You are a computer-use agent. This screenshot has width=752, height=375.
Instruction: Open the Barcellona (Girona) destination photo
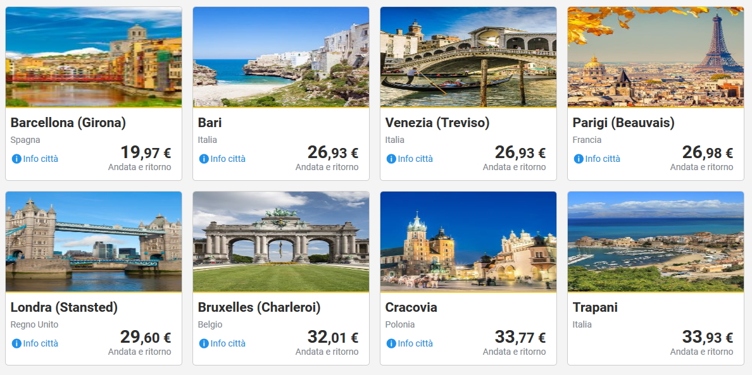pyautogui.click(x=94, y=57)
